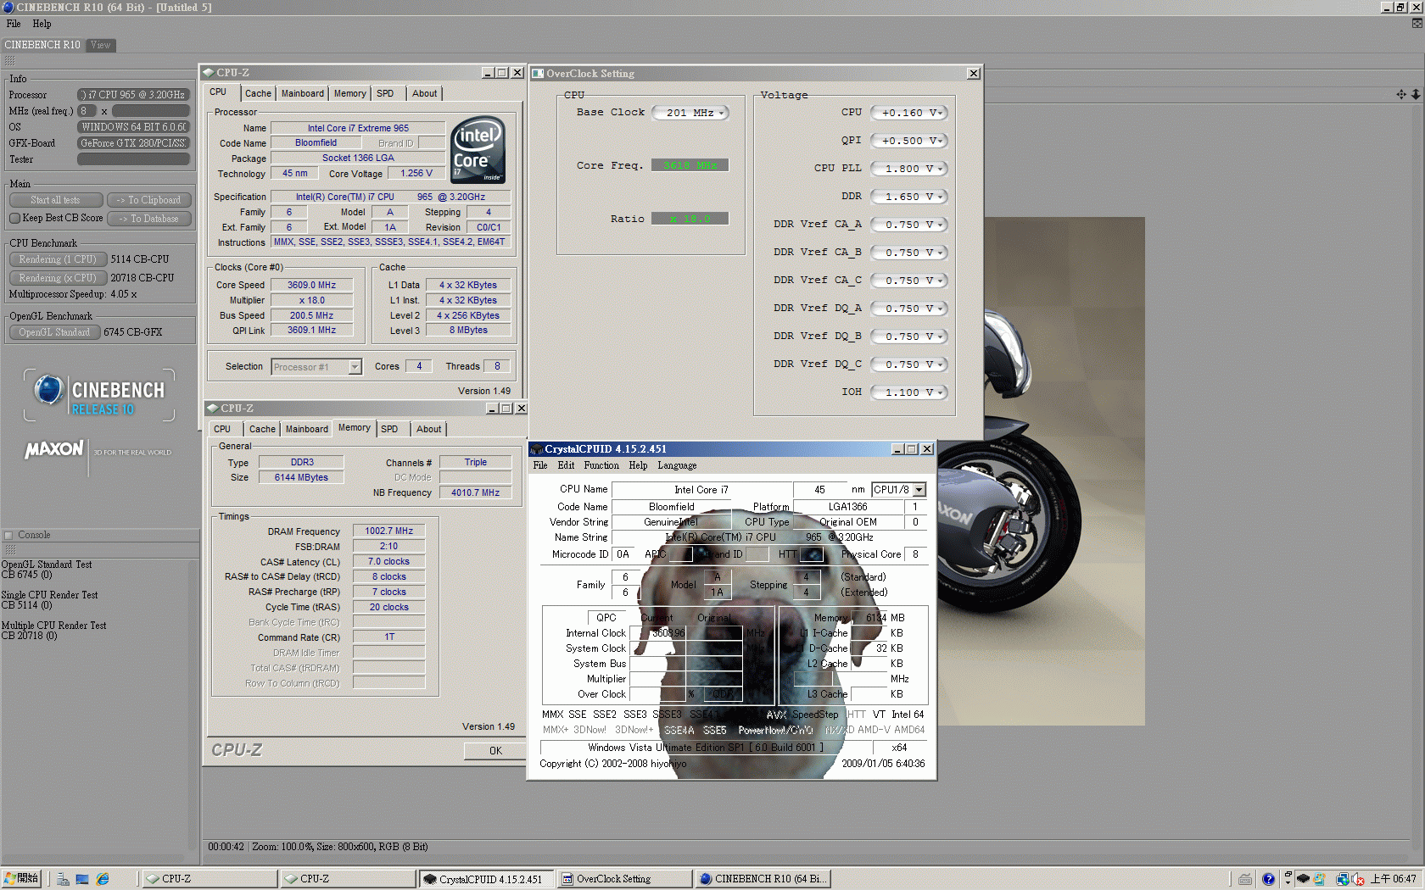The height and width of the screenshot is (890, 1425).
Task: Click the green Core Freq. 3618 MHz field
Action: click(x=690, y=165)
